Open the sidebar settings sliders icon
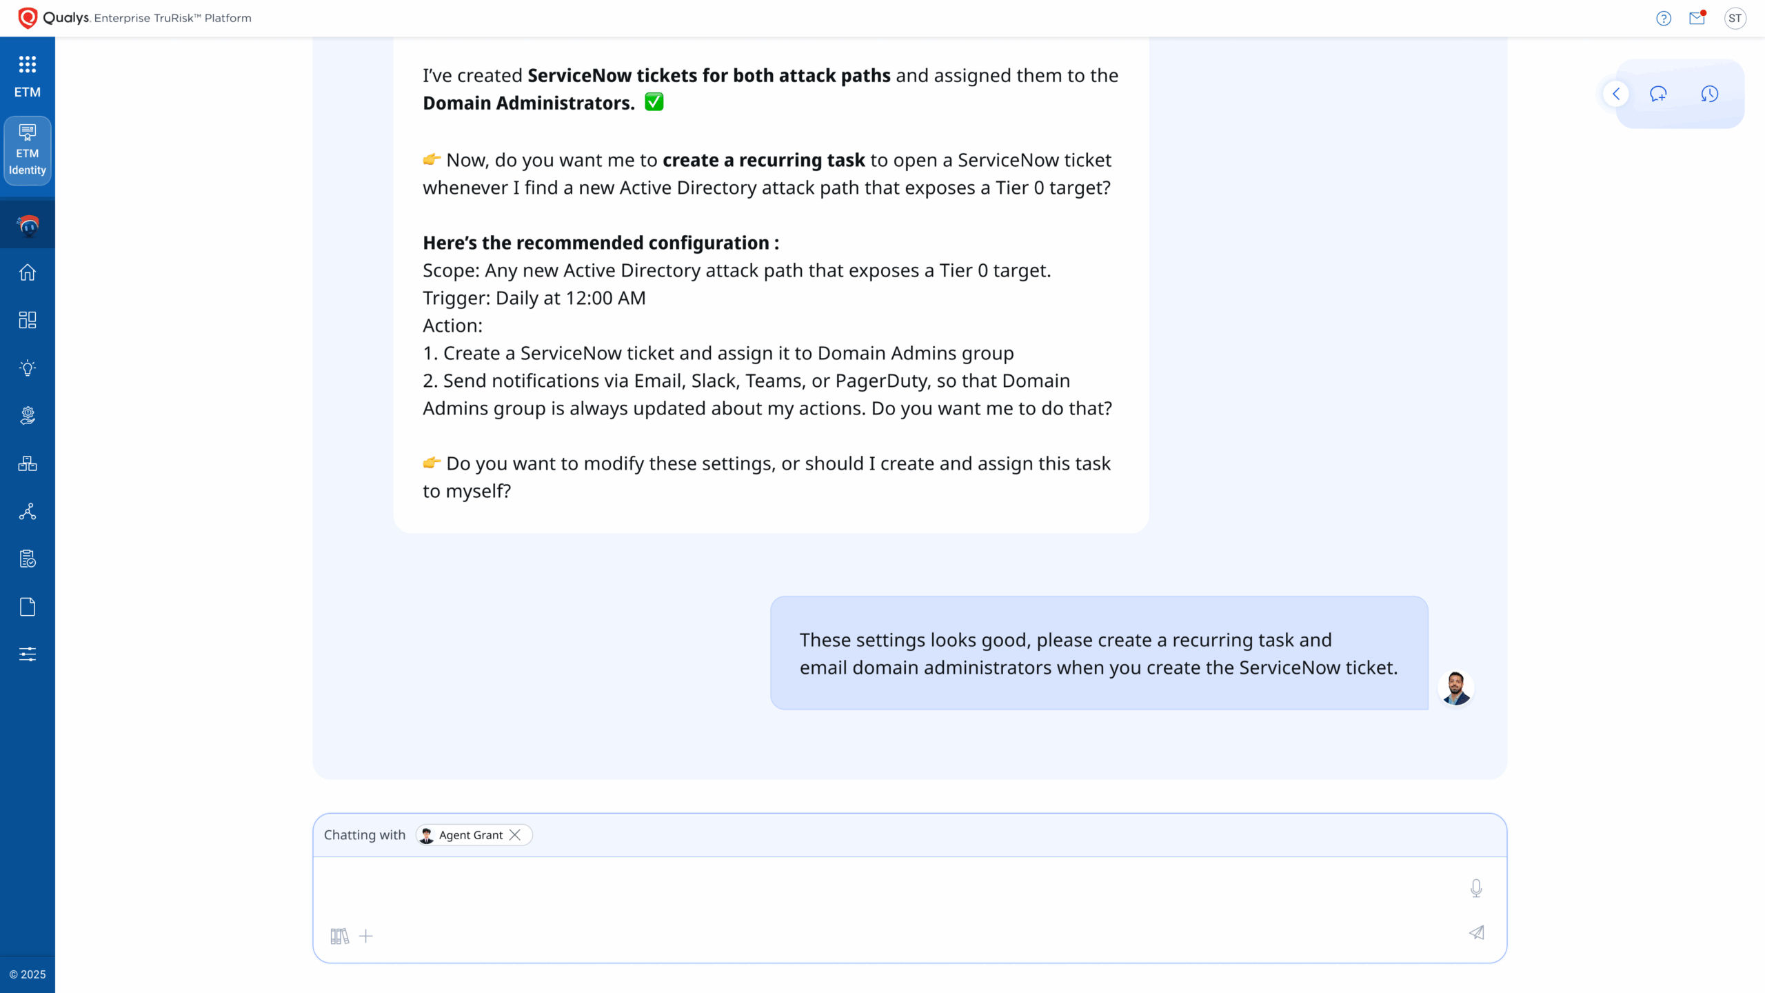 [28, 654]
